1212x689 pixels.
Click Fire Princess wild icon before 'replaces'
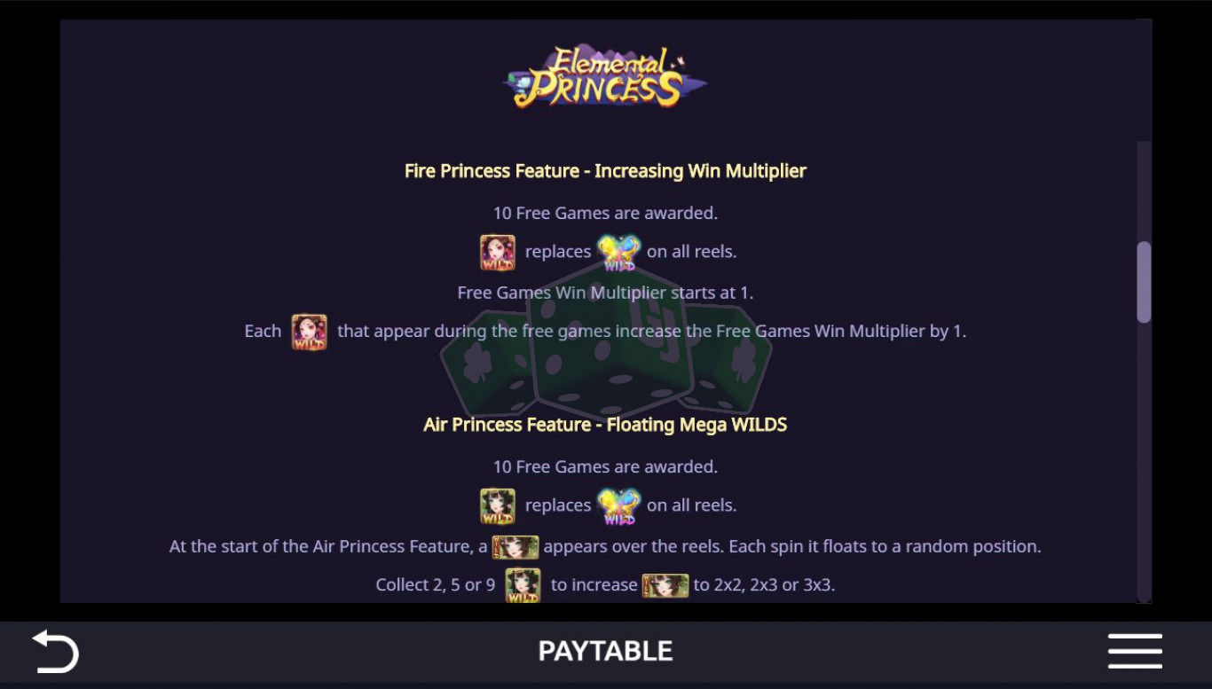point(498,253)
